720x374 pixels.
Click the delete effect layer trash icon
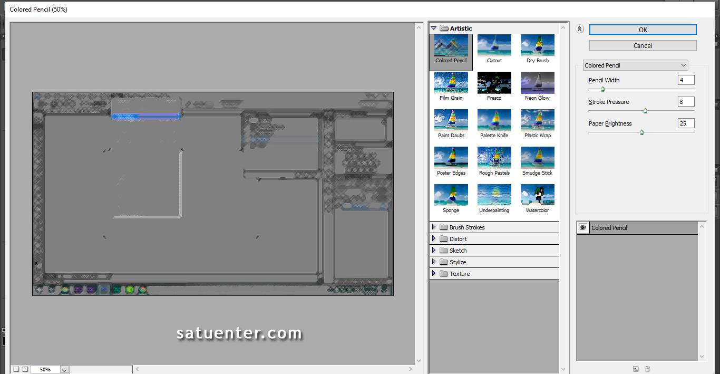648,369
